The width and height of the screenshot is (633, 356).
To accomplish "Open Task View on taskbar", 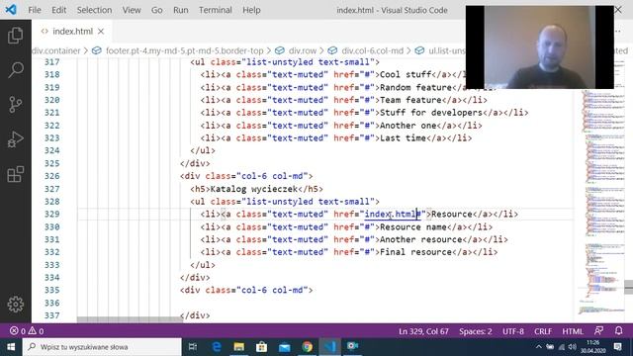I will 193,347.
